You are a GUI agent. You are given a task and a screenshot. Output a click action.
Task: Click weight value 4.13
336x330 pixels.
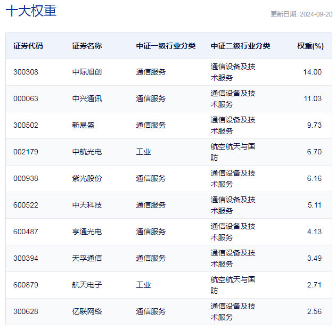pyautogui.click(x=314, y=232)
